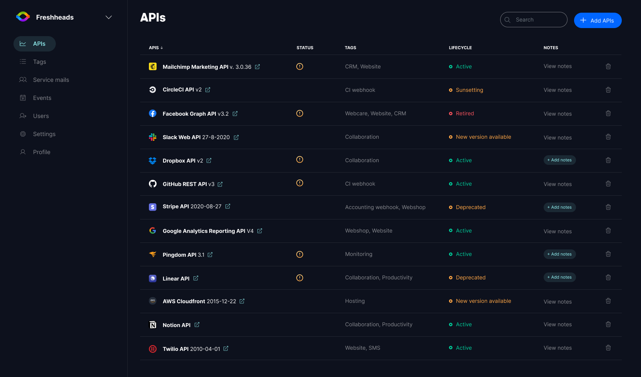Open Twilio API external link icon
This screenshot has width=641, height=377.
point(226,349)
